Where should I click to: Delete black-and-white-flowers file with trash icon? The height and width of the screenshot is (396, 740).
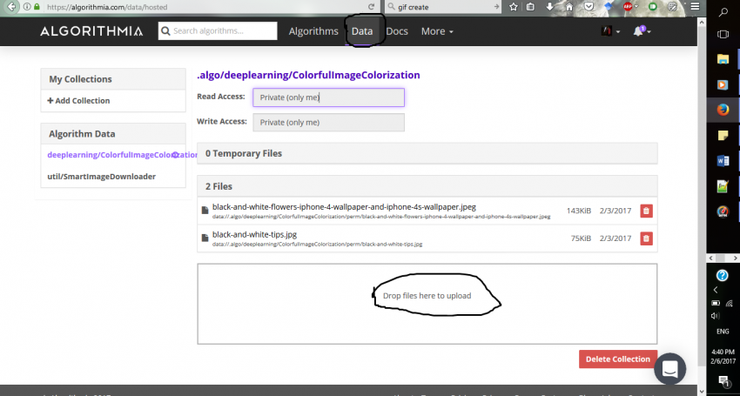click(645, 211)
